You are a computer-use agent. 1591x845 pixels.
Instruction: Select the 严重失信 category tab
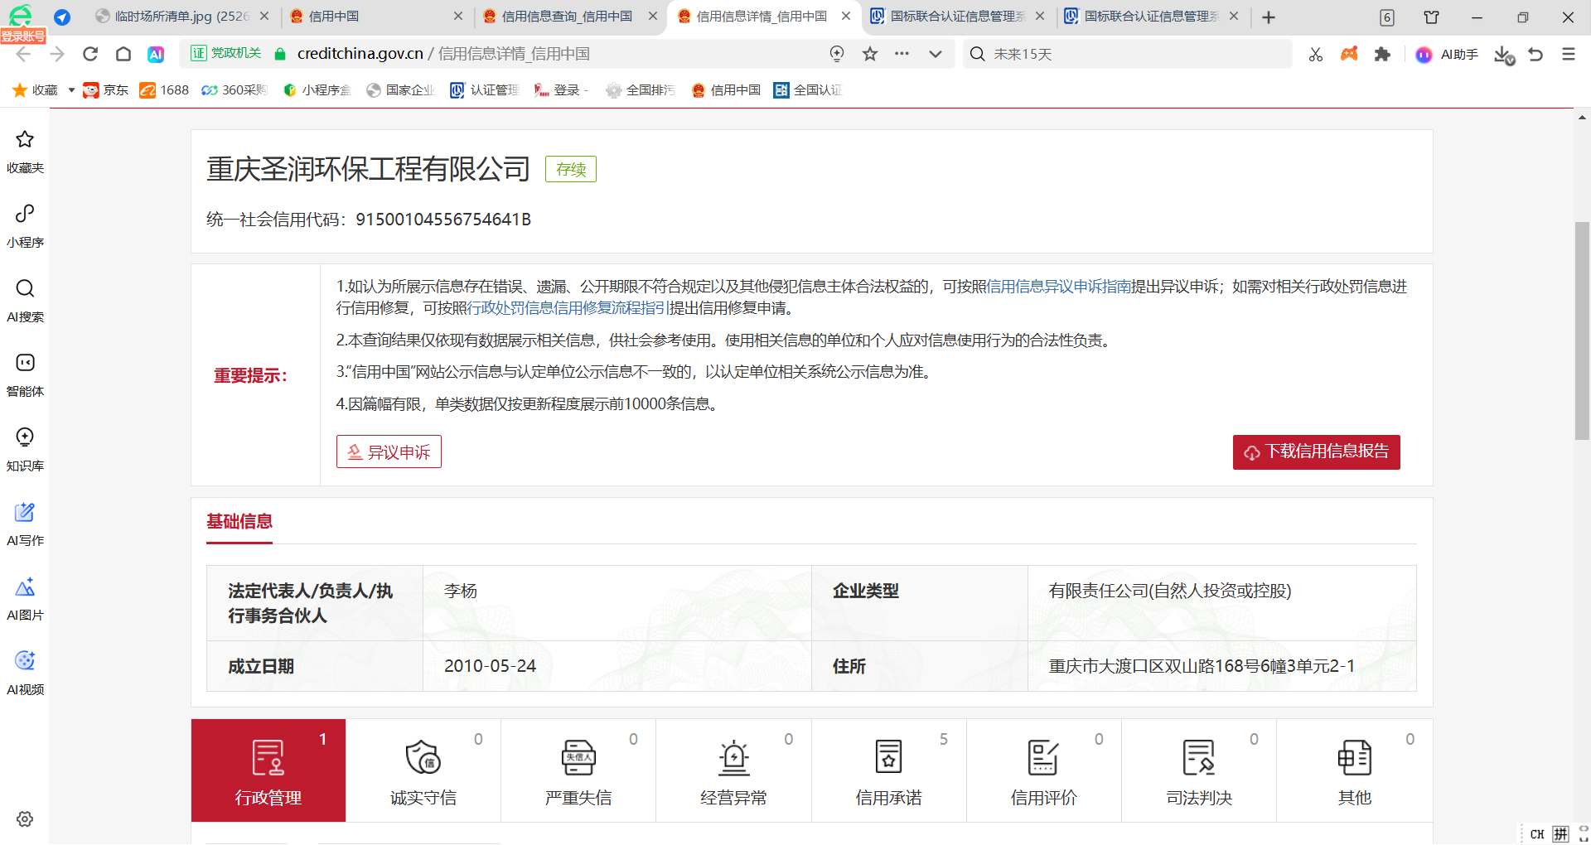click(578, 770)
